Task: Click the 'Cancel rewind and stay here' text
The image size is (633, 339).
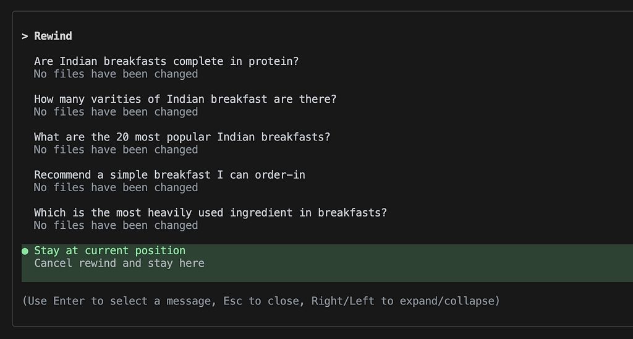Action: 119,264
